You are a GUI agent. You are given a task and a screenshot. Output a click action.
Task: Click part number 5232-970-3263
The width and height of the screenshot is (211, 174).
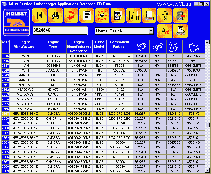coord(120,61)
